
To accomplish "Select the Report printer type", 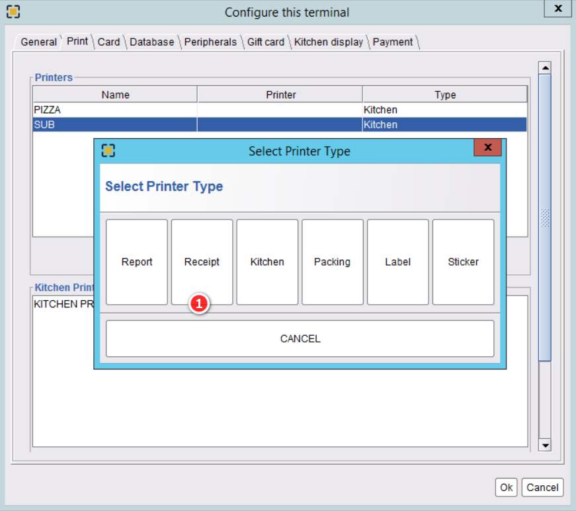I will coord(137,262).
